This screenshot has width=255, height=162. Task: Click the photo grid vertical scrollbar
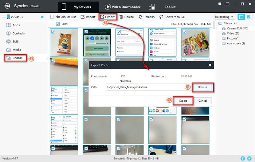(214, 26)
